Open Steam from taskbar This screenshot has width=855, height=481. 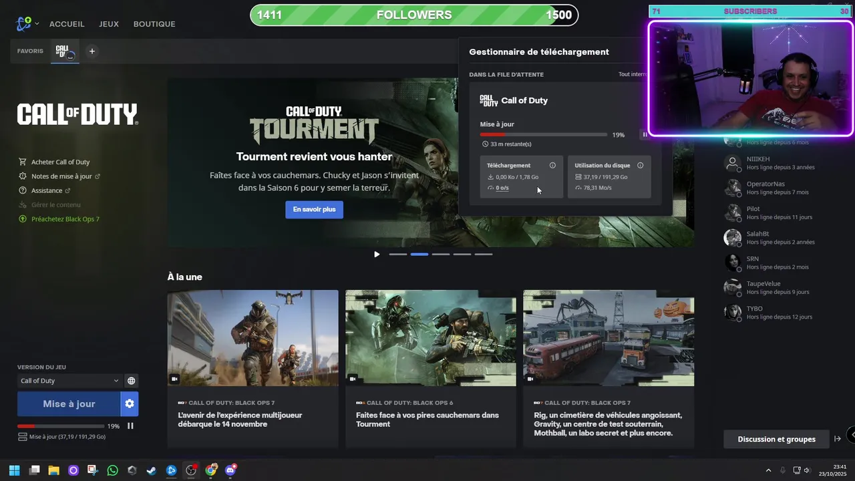point(152,470)
